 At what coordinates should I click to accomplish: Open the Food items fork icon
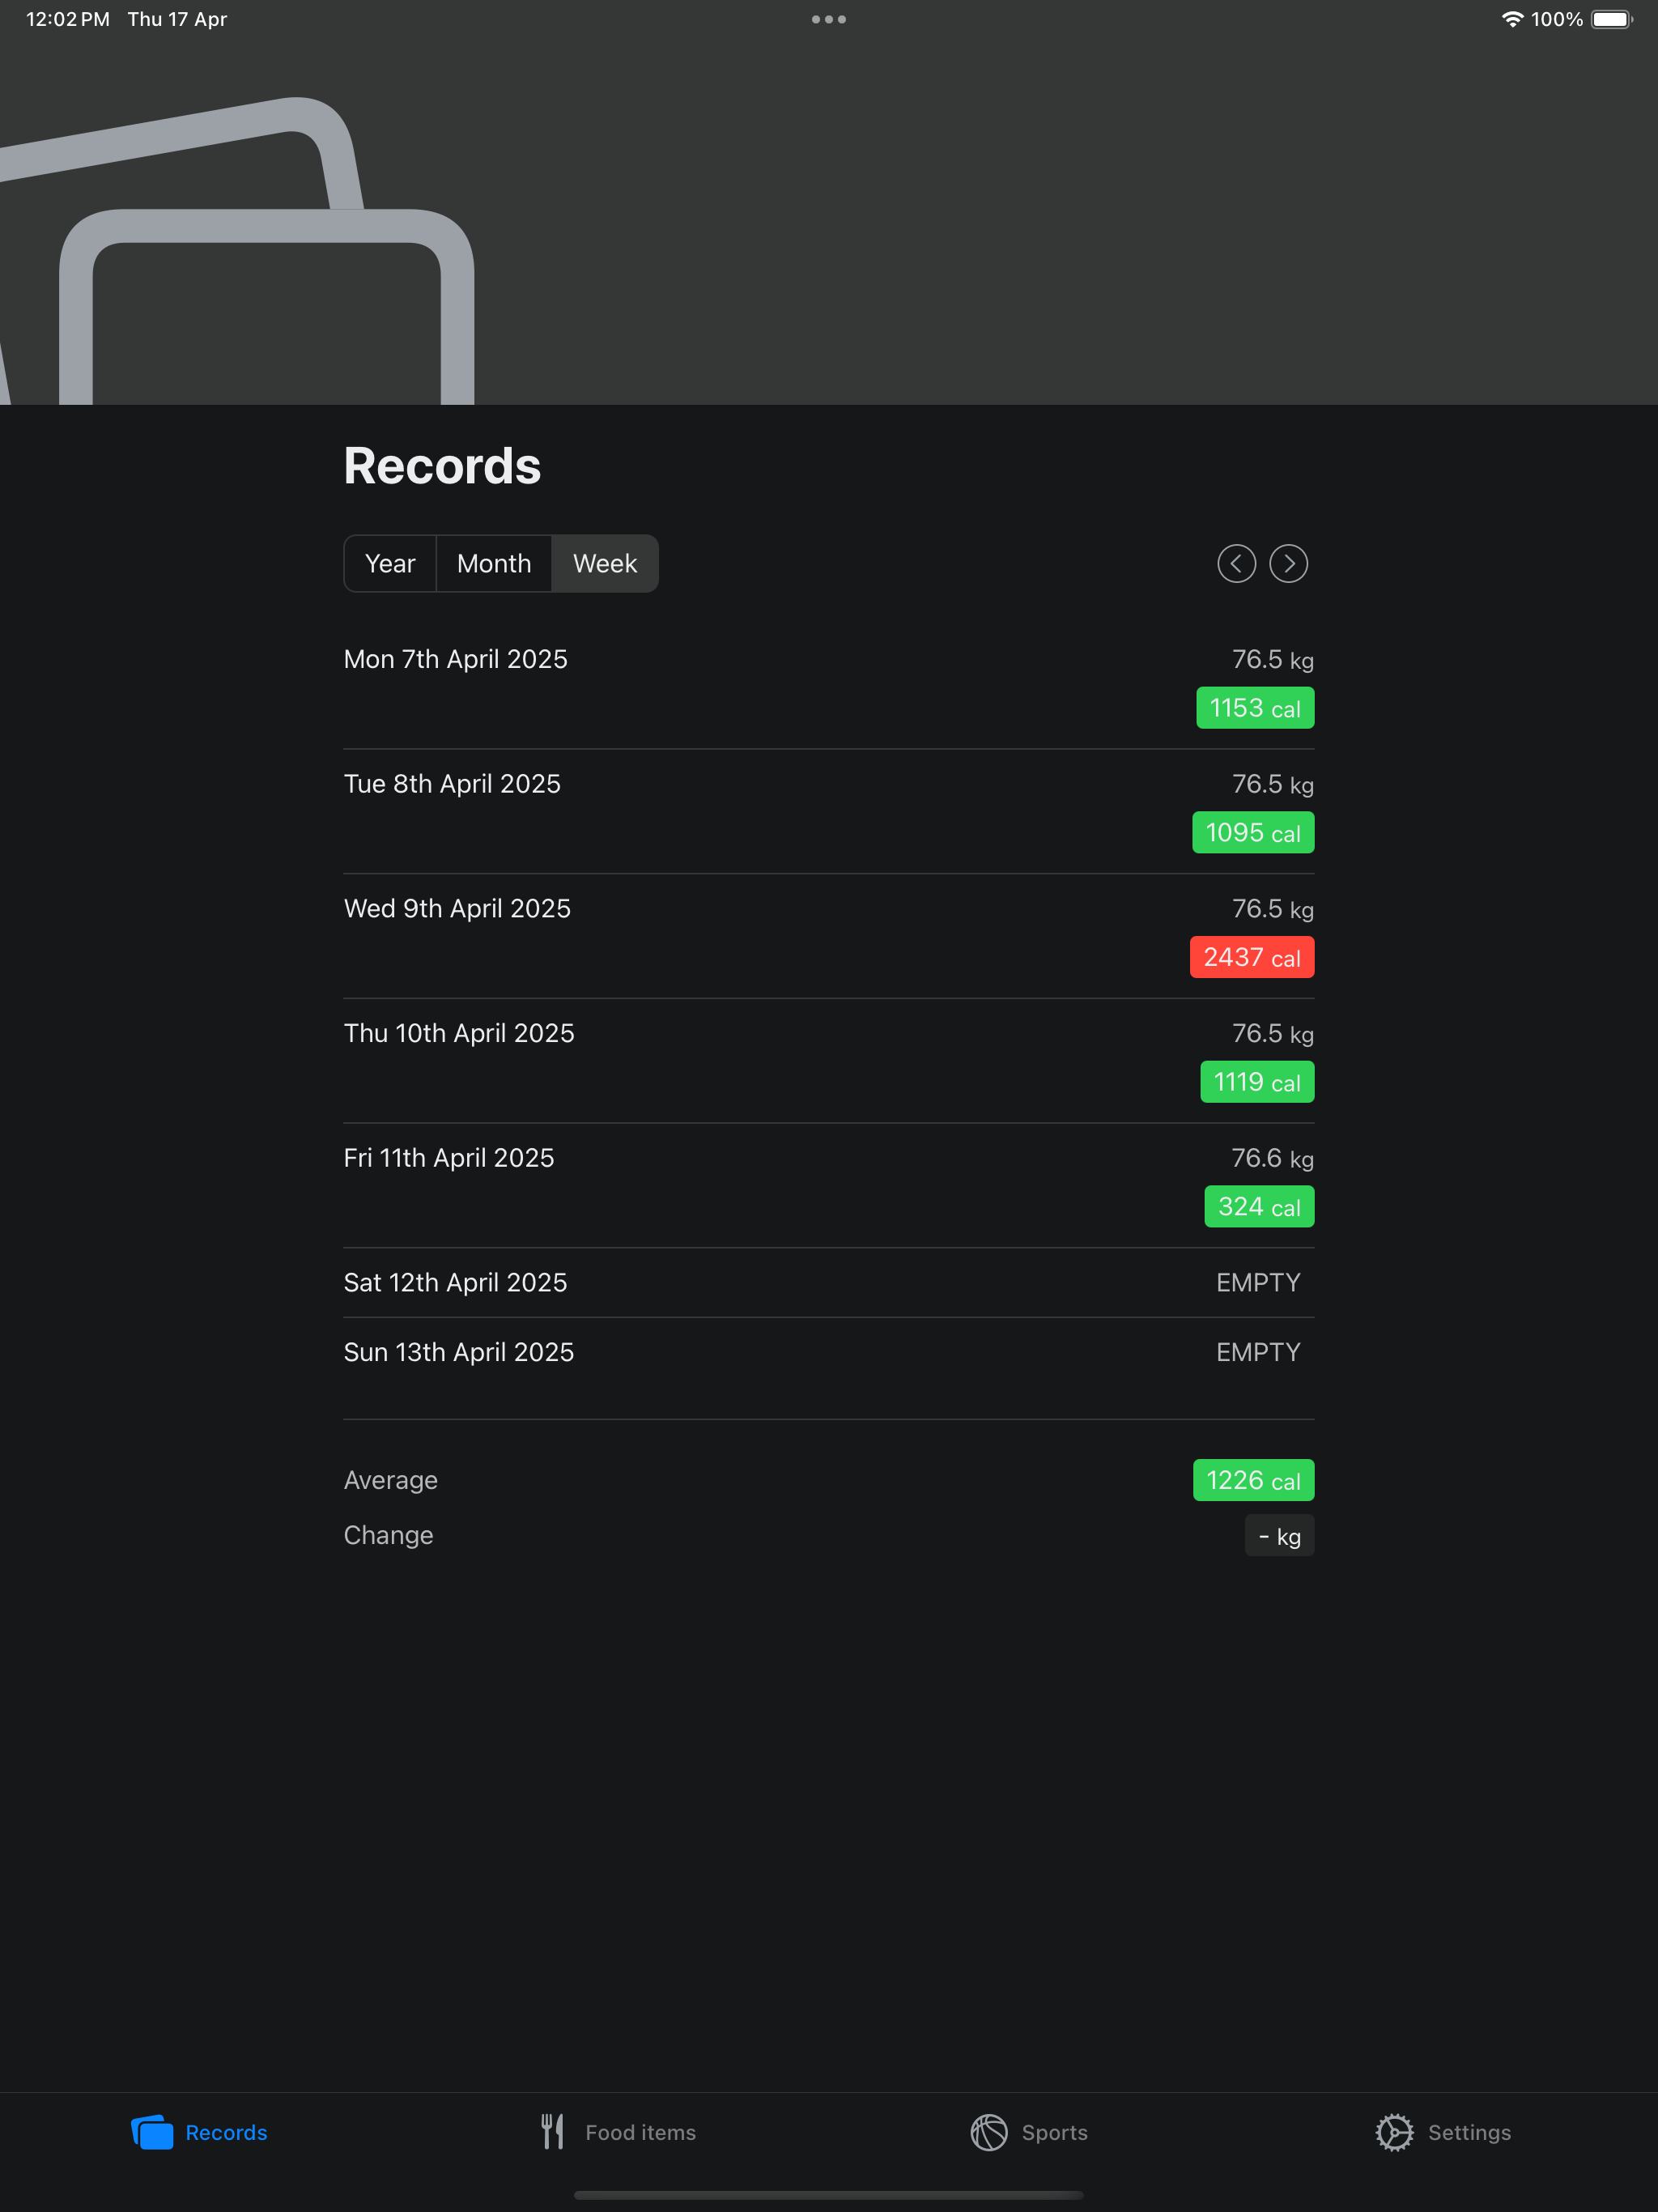(552, 2132)
